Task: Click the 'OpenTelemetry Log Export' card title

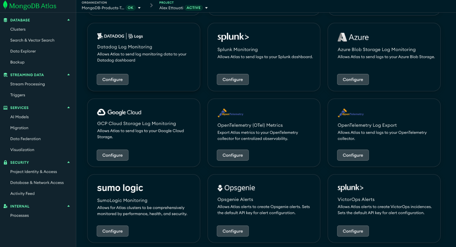Action: tap(367, 125)
